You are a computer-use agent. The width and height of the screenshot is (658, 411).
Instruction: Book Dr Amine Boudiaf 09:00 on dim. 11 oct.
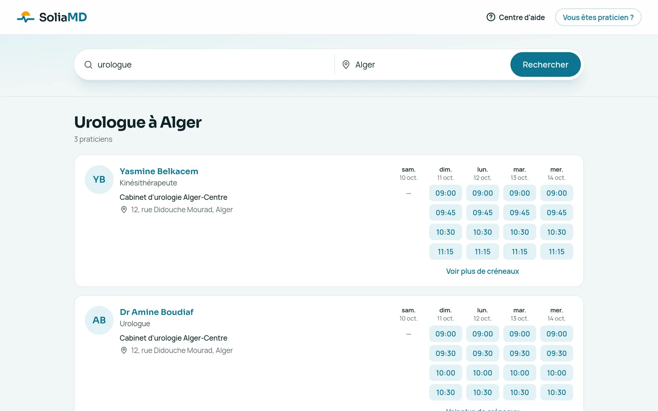click(445, 334)
